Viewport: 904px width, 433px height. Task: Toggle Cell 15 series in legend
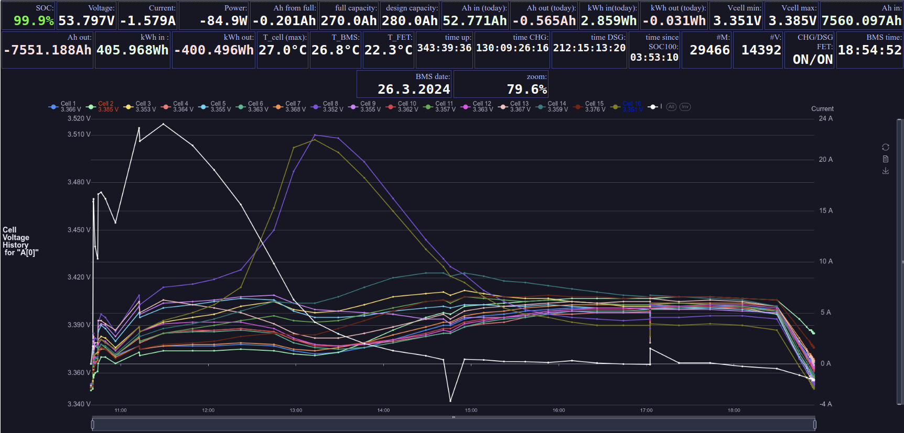click(x=589, y=106)
